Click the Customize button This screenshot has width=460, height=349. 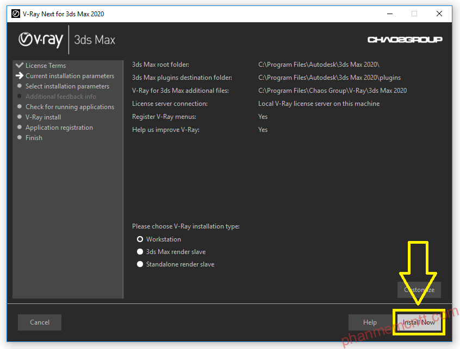(419, 290)
